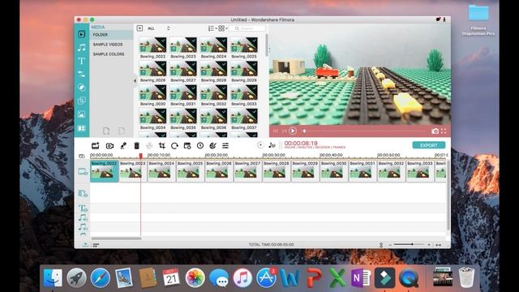Image resolution: width=519 pixels, height=292 pixels.
Task: Toggle the PIP overlay track icon
Action: [83, 194]
